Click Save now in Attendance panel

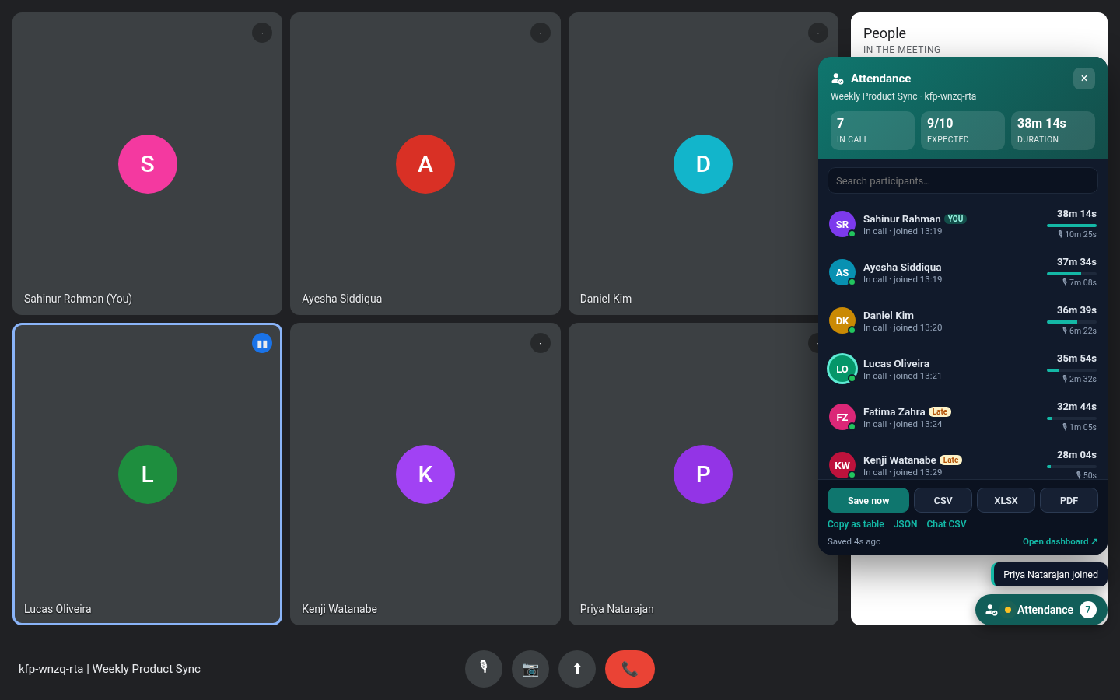(x=868, y=500)
